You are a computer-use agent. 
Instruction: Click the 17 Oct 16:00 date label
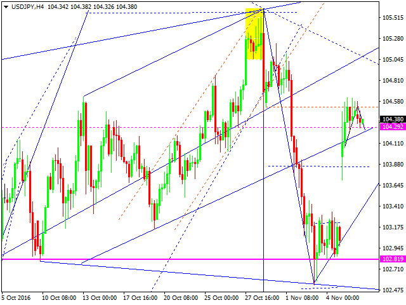pos(140,298)
